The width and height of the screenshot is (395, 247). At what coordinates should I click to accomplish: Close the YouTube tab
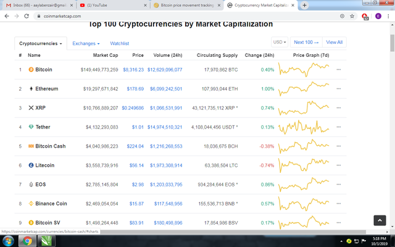point(146,6)
